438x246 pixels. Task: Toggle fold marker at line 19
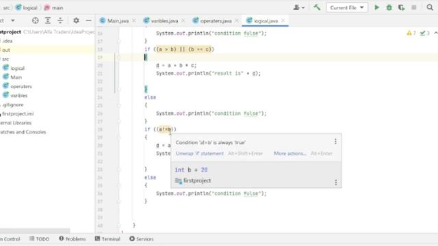click(x=118, y=57)
